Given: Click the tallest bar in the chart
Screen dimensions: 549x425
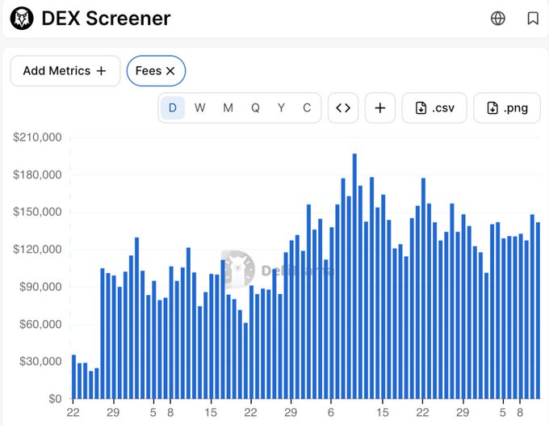Looking at the screenshot, I should pyautogui.click(x=354, y=276).
